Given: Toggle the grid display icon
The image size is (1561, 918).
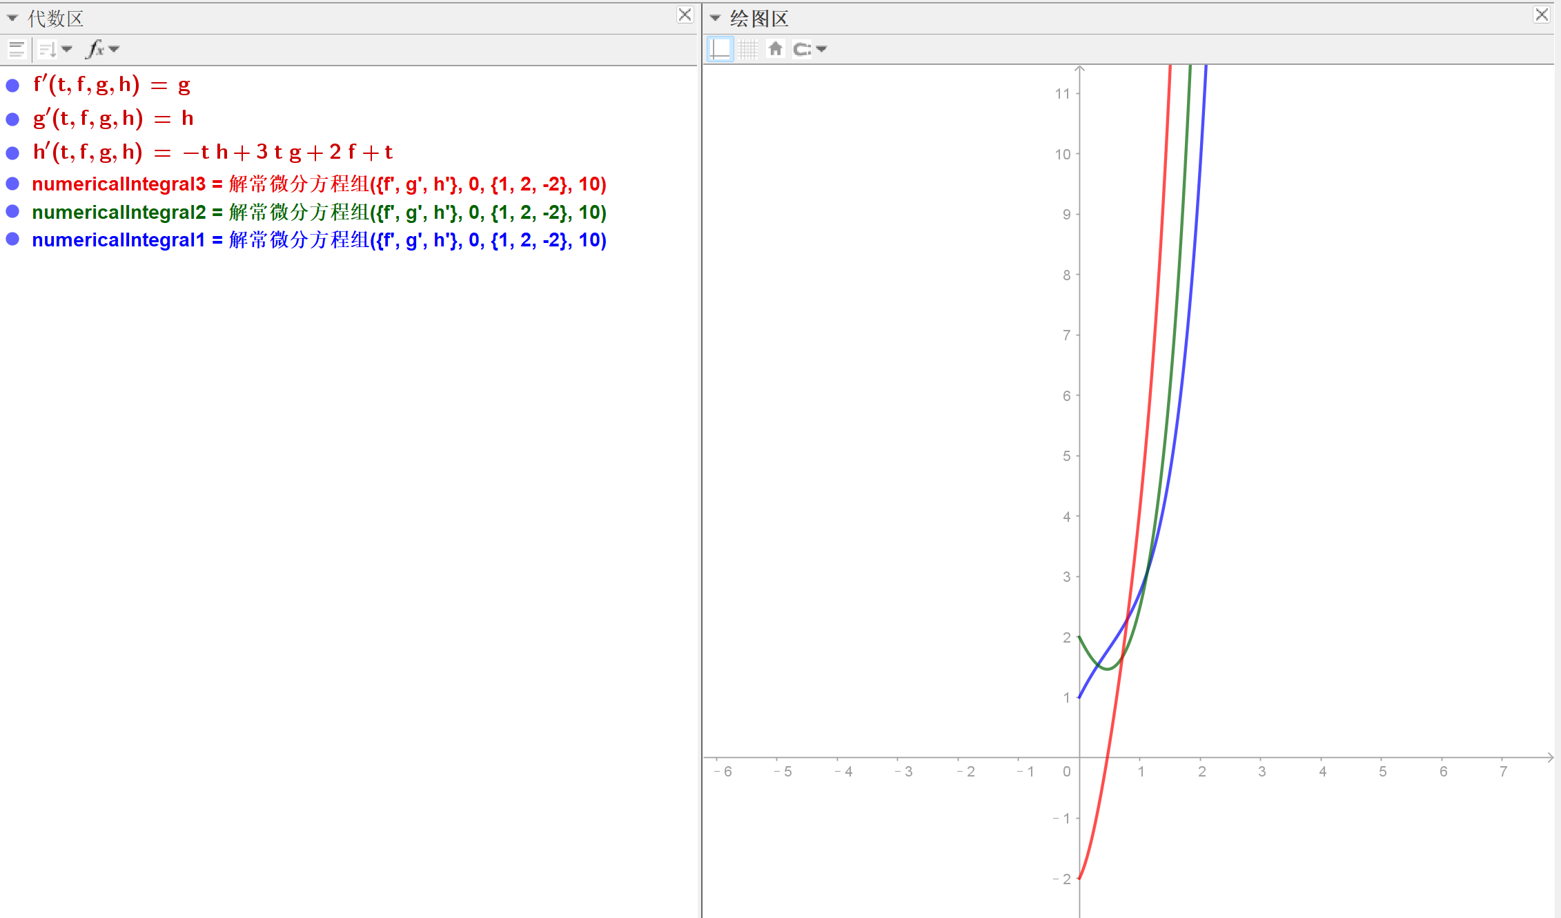Looking at the screenshot, I should (x=747, y=49).
